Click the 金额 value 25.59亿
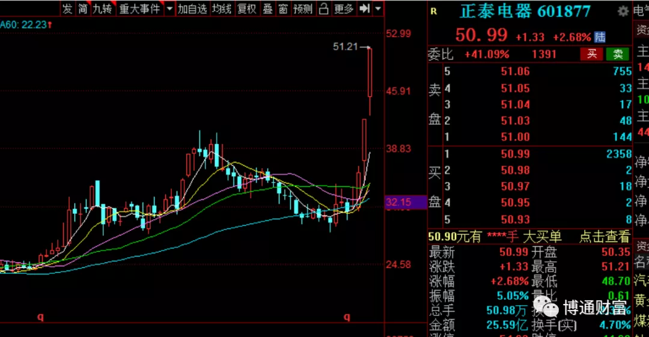The width and height of the screenshot is (649, 337). click(x=507, y=324)
